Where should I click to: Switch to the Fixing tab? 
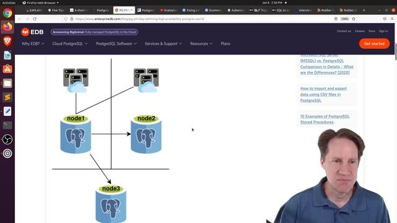coord(191,11)
